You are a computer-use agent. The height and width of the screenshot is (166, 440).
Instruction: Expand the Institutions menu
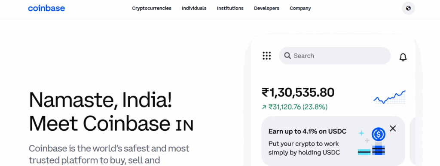[x=230, y=9]
